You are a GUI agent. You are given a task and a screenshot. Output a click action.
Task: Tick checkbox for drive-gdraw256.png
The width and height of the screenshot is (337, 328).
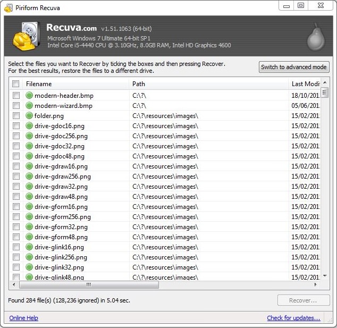click(x=16, y=176)
